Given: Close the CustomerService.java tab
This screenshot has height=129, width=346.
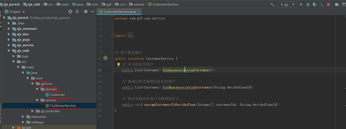Looking at the screenshot, I should (x=139, y=12).
